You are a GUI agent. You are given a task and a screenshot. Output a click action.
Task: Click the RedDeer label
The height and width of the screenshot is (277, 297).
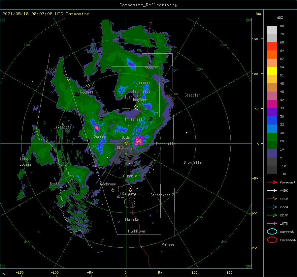(140, 100)
